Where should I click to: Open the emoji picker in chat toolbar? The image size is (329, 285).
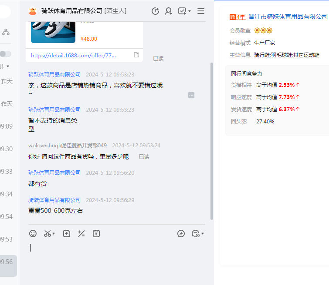(x=33, y=234)
